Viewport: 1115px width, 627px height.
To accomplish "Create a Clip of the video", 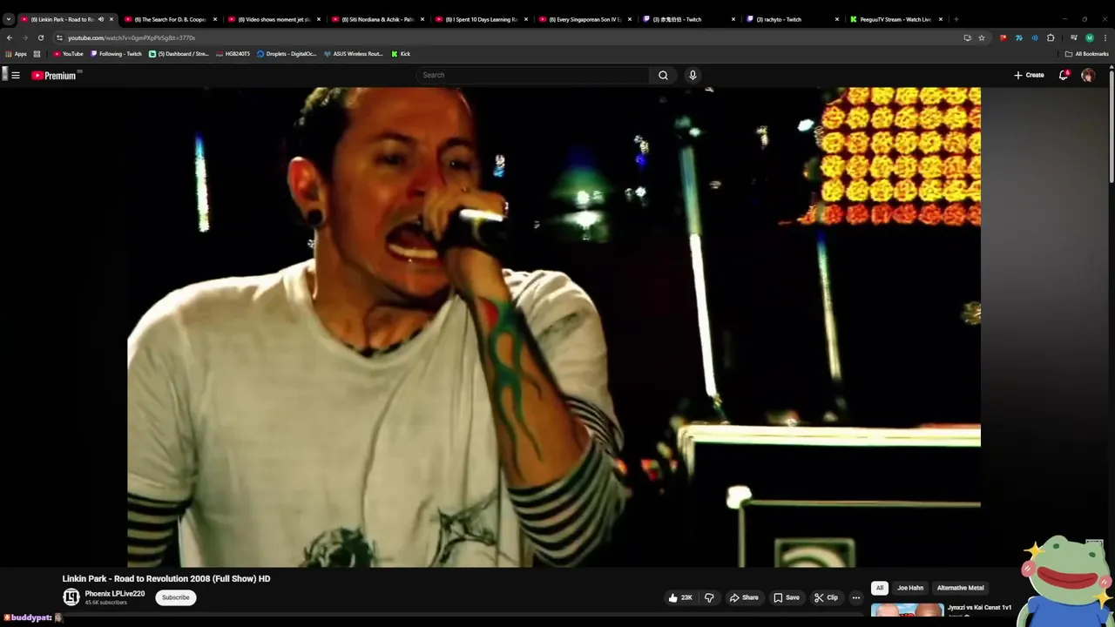I will point(826,597).
